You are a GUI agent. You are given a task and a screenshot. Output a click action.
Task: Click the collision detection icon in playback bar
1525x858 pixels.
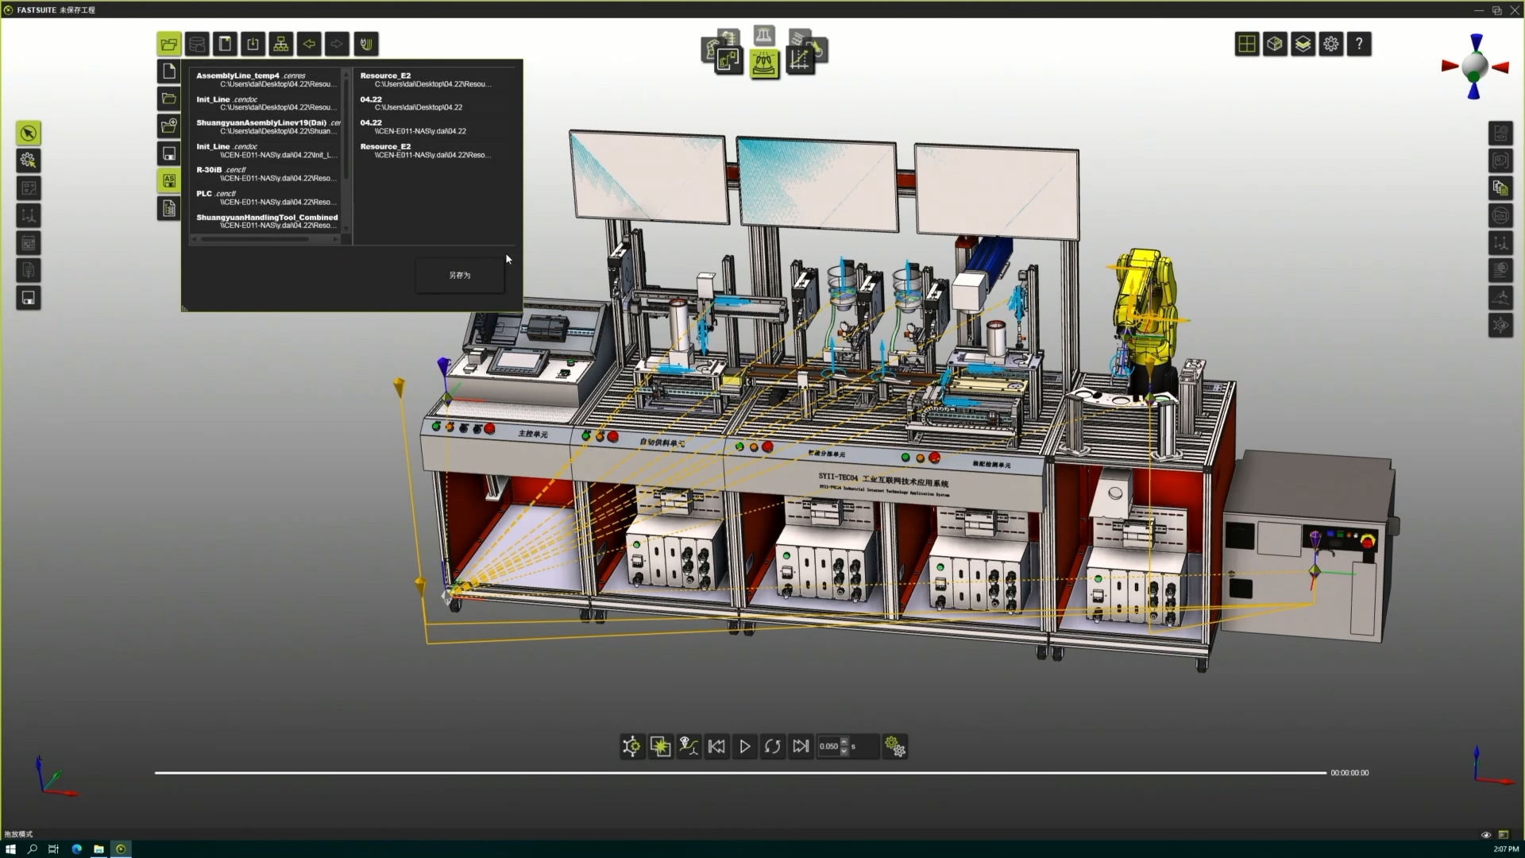660,746
